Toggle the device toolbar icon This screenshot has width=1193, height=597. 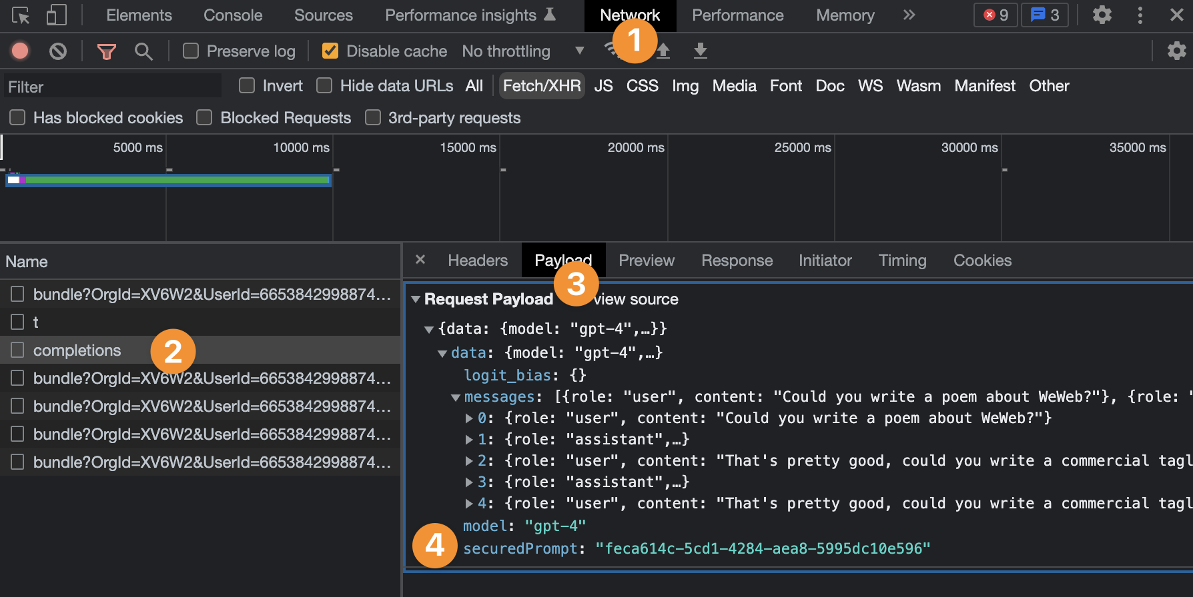tap(57, 15)
